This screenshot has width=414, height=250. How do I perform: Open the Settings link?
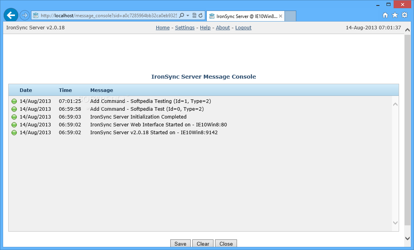pos(185,28)
